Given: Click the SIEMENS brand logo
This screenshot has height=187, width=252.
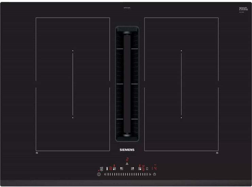Looking at the screenshot, I should [x=126, y=150].
